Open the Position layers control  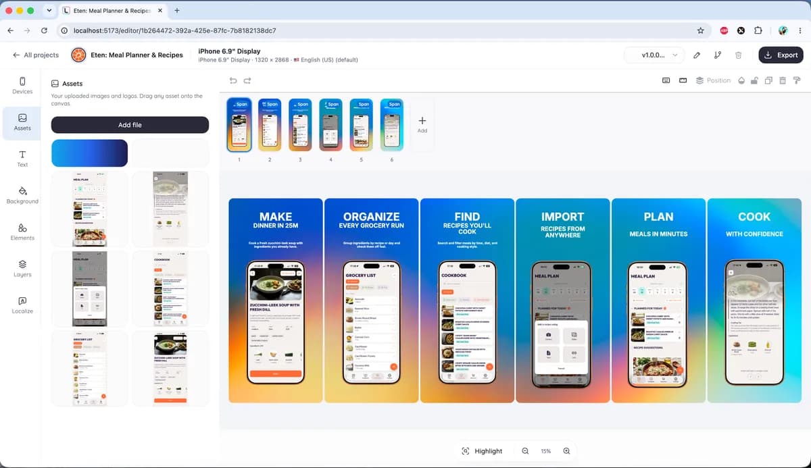coord(713,80)
